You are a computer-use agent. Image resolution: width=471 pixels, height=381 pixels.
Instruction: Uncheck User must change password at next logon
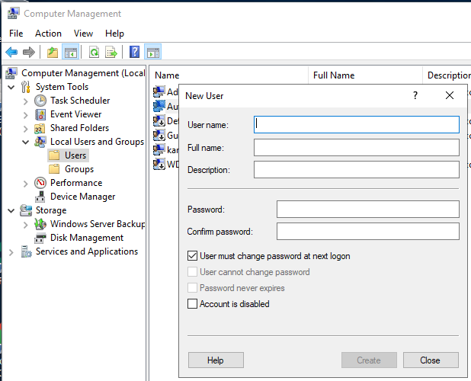[192, 256]
